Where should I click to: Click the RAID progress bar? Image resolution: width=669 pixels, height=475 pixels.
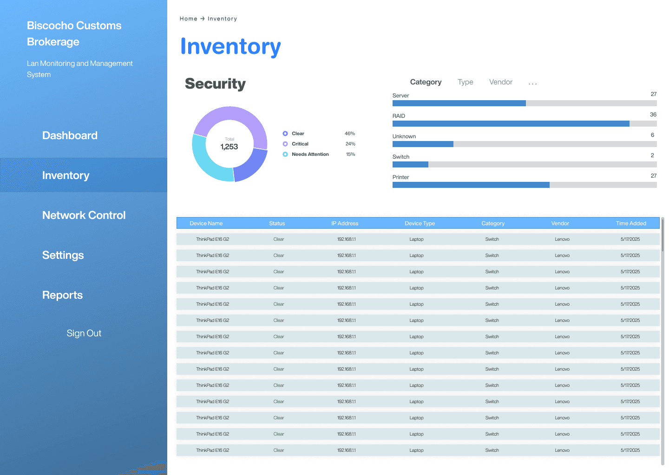(x=525, y=124)
